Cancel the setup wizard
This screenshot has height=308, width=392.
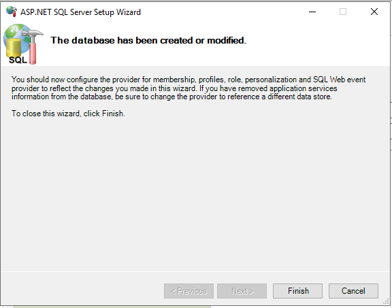tap(353, 291)
